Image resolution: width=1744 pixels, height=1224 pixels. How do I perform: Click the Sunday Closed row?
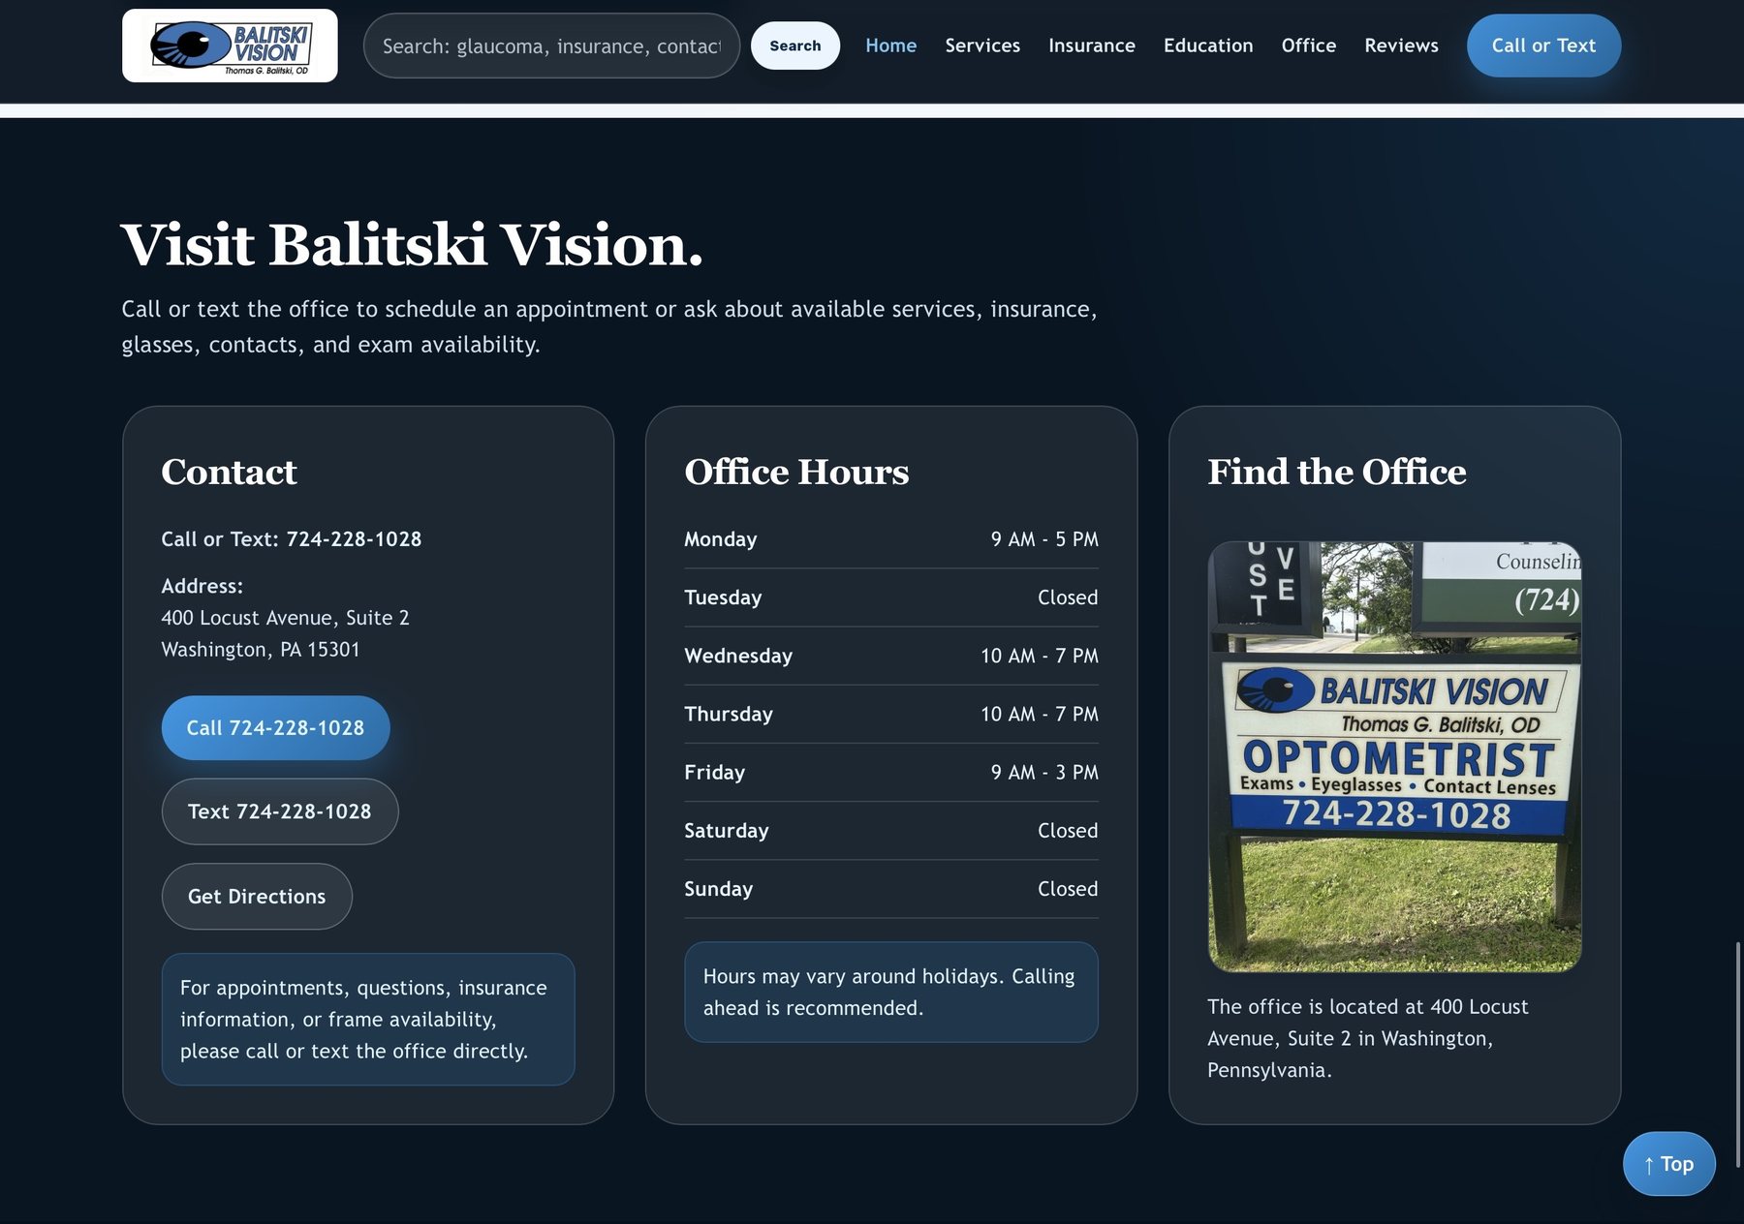coord(890,889)
